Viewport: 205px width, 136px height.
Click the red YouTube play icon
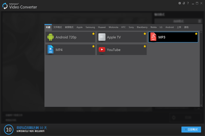tap(102, 50)
